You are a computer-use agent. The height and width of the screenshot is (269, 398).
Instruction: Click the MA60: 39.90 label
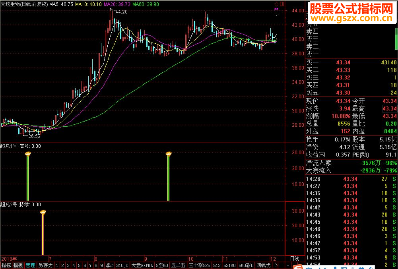[146, 4]
